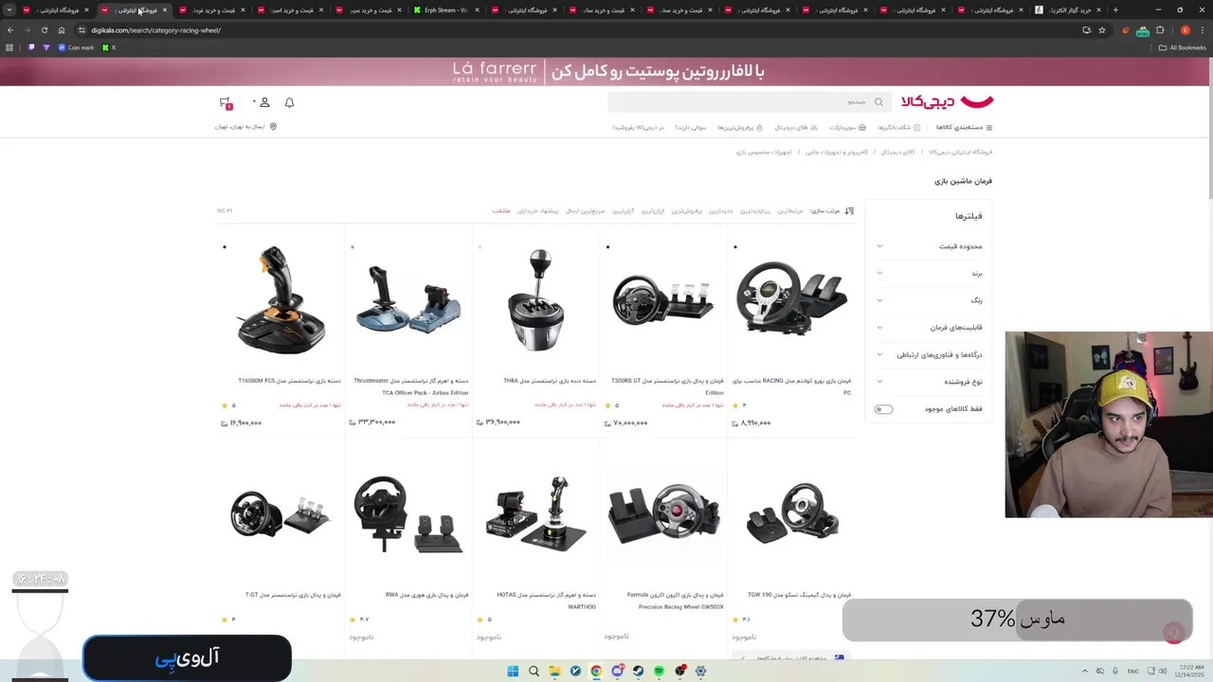Sort by fastest delivery
This screenshot has width=1213, height=682.
[x=586, y=210]
